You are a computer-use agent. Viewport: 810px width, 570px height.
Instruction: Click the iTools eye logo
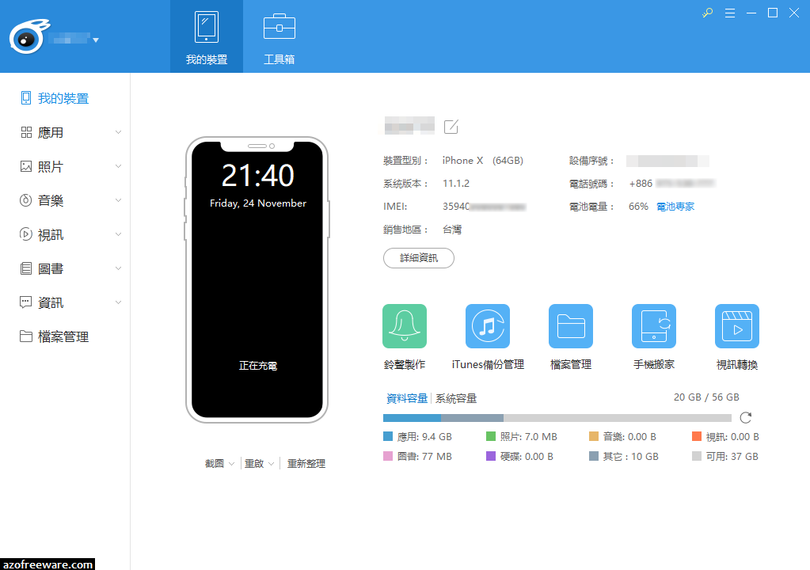click(29, 36)
